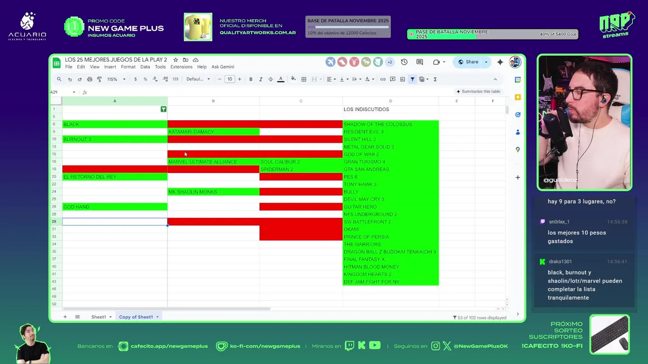Open Google Maps in side panel
The image size is (648, 364).
(517, 150)
